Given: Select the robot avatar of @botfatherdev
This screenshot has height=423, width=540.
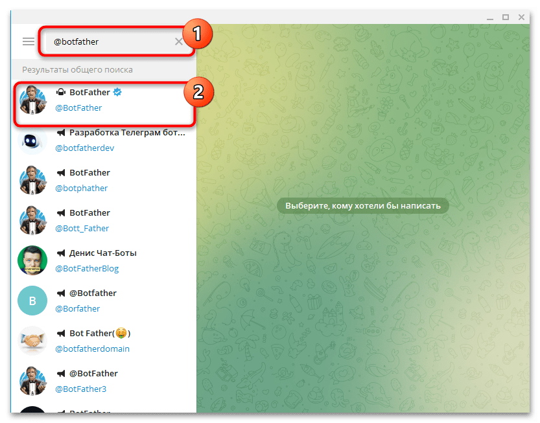Looking at the screenshot, I should (32, 140).
